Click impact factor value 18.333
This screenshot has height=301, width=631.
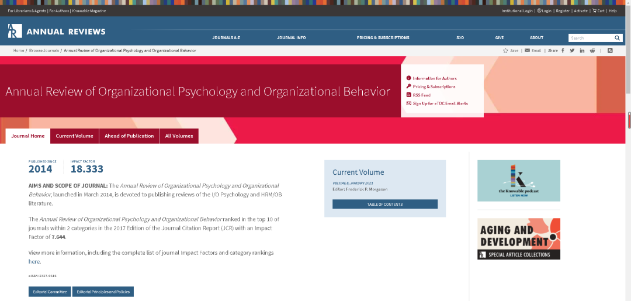click(87, 169)
